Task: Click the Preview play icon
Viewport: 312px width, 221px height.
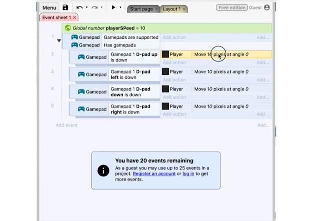Action: pos(113,7)
